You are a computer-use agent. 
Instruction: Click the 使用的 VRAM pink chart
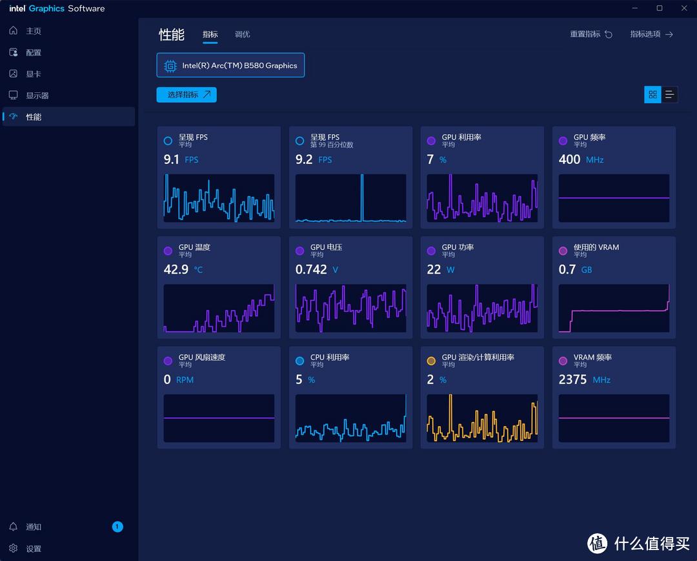(614, 308)
